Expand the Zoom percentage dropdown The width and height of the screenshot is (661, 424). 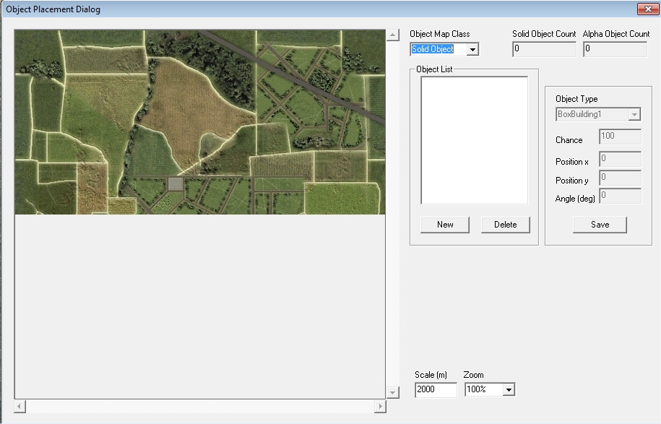[x=509, y=389]
